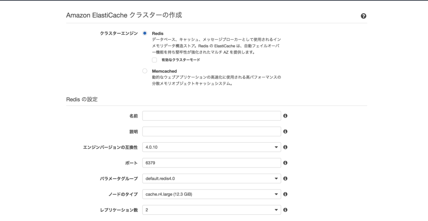Click the Amazon ElastiCache クラスターの作成 title
Screen dimensions: 428x221
[124, 15]
